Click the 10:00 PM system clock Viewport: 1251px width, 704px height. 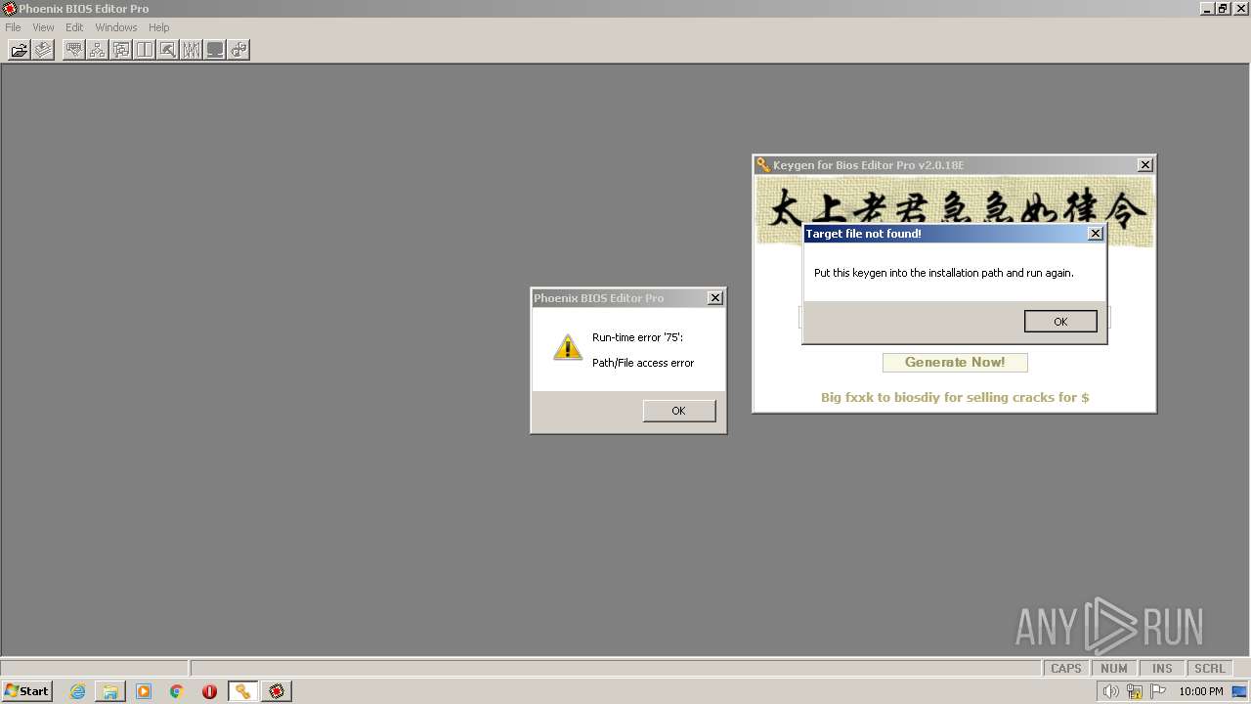click(1201, 691)
